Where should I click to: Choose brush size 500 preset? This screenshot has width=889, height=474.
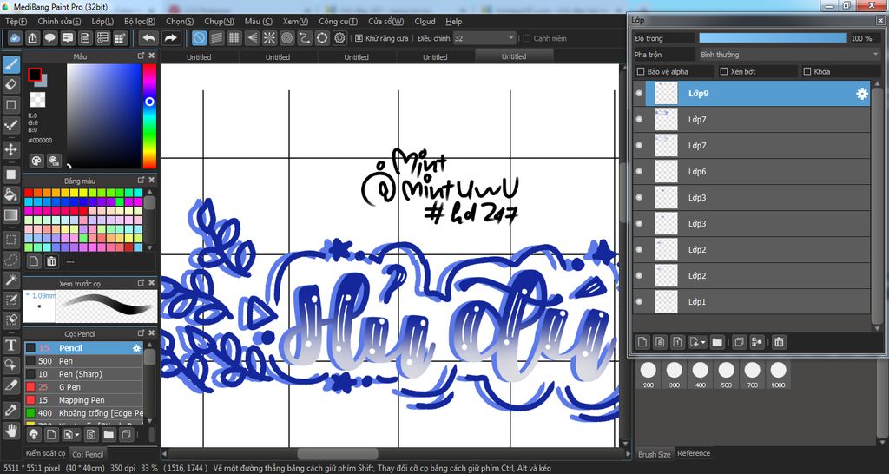[x=727, y=375]
